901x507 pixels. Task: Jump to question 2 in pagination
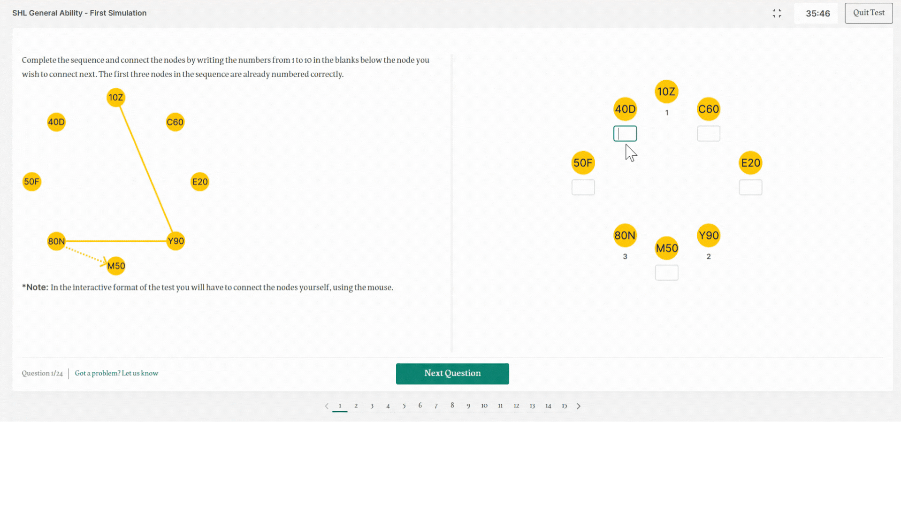(356, 406)
